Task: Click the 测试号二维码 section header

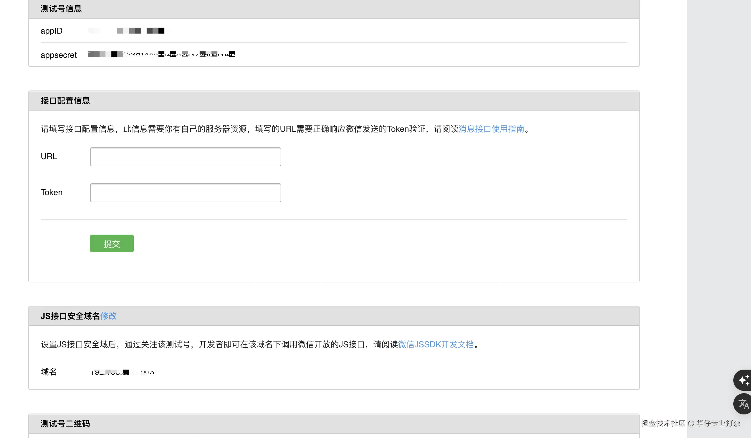Action: click(65, 423)
